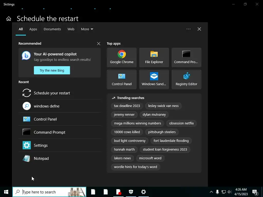
Task: Search trending wordle hints for today's word
Action: [136, 167]
